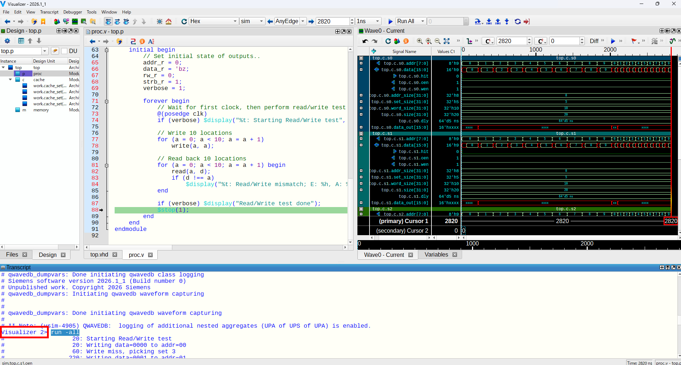The width and height of the screenshot is (681, 365).
Task: Click the eraser clear-filter icon
Action: (55, 51)
